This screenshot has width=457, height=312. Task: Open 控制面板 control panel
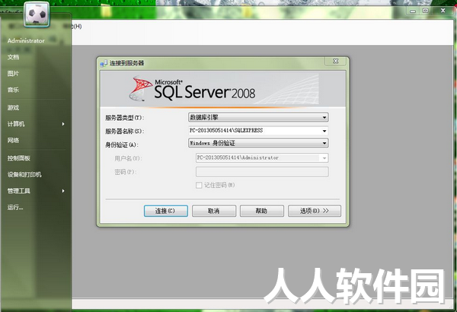(19, 158)
